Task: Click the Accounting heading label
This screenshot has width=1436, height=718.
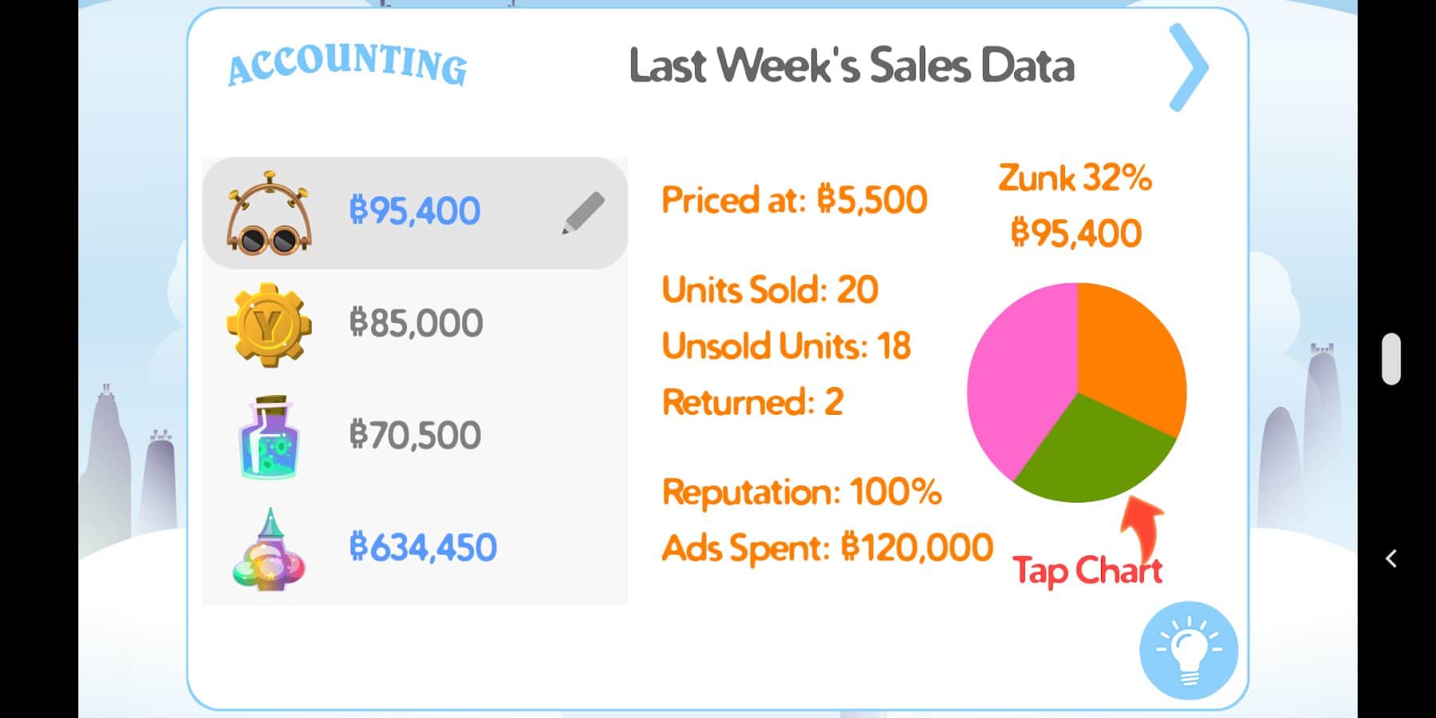Action: [347, 64]
